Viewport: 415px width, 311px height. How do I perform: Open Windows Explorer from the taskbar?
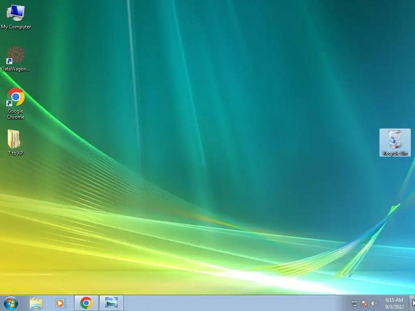36,303
